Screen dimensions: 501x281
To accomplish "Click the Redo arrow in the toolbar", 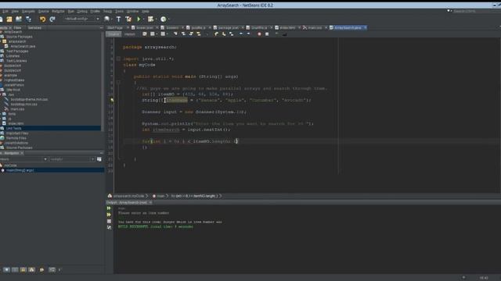I will point(52,19).
